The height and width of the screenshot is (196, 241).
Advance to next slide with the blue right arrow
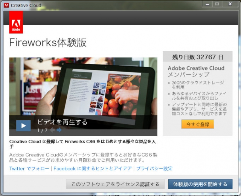click(59, 130)
